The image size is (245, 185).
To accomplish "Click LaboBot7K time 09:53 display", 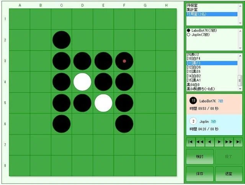I will [x=204, y=108].
